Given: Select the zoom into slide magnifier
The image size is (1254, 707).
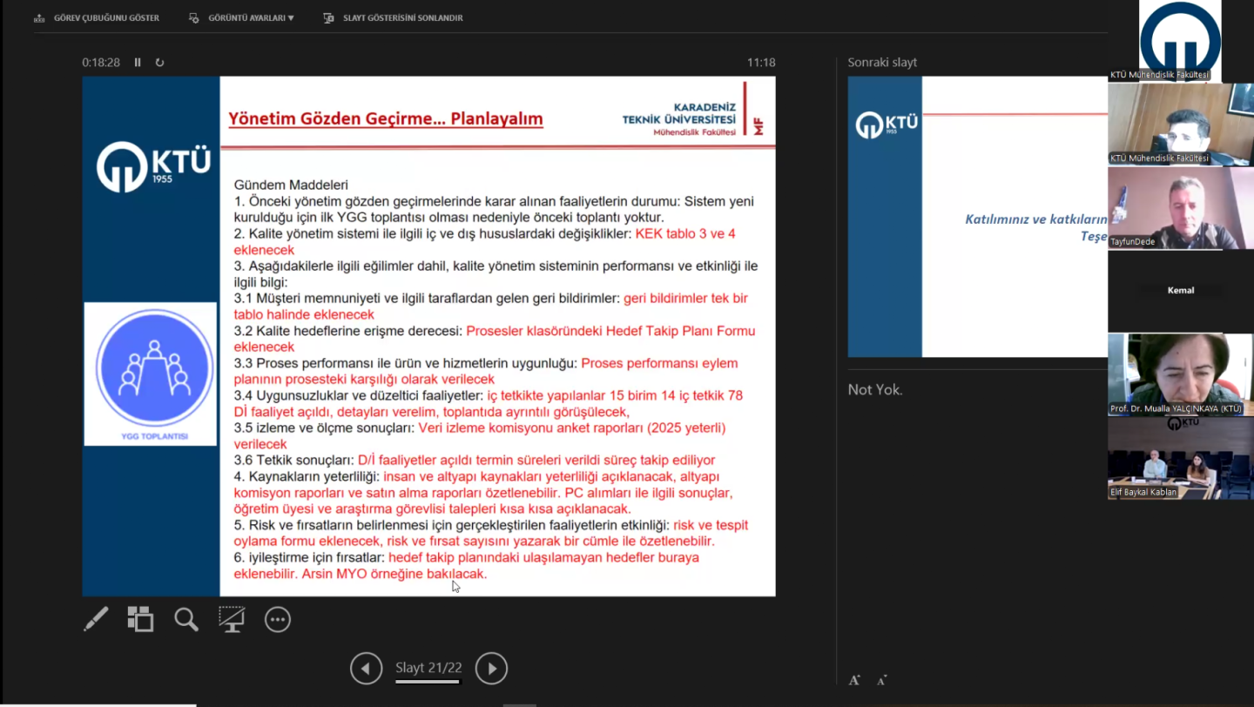Looking at the screenshot, I should [x=185, y=619].
